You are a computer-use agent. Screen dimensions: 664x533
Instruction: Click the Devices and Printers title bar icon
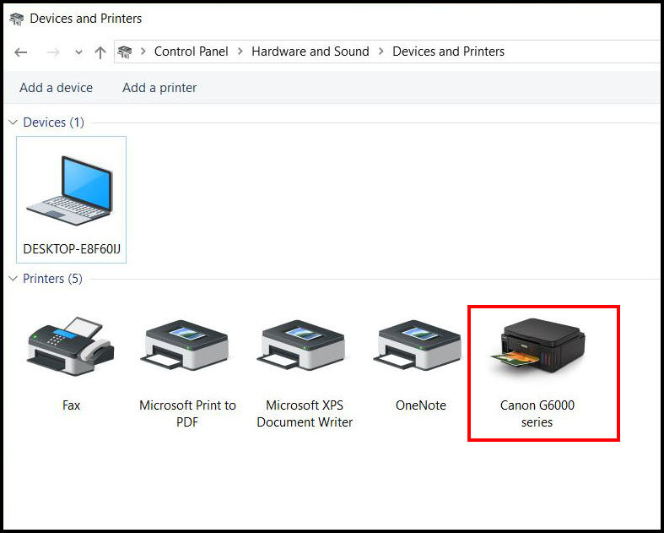pos(17,19)
